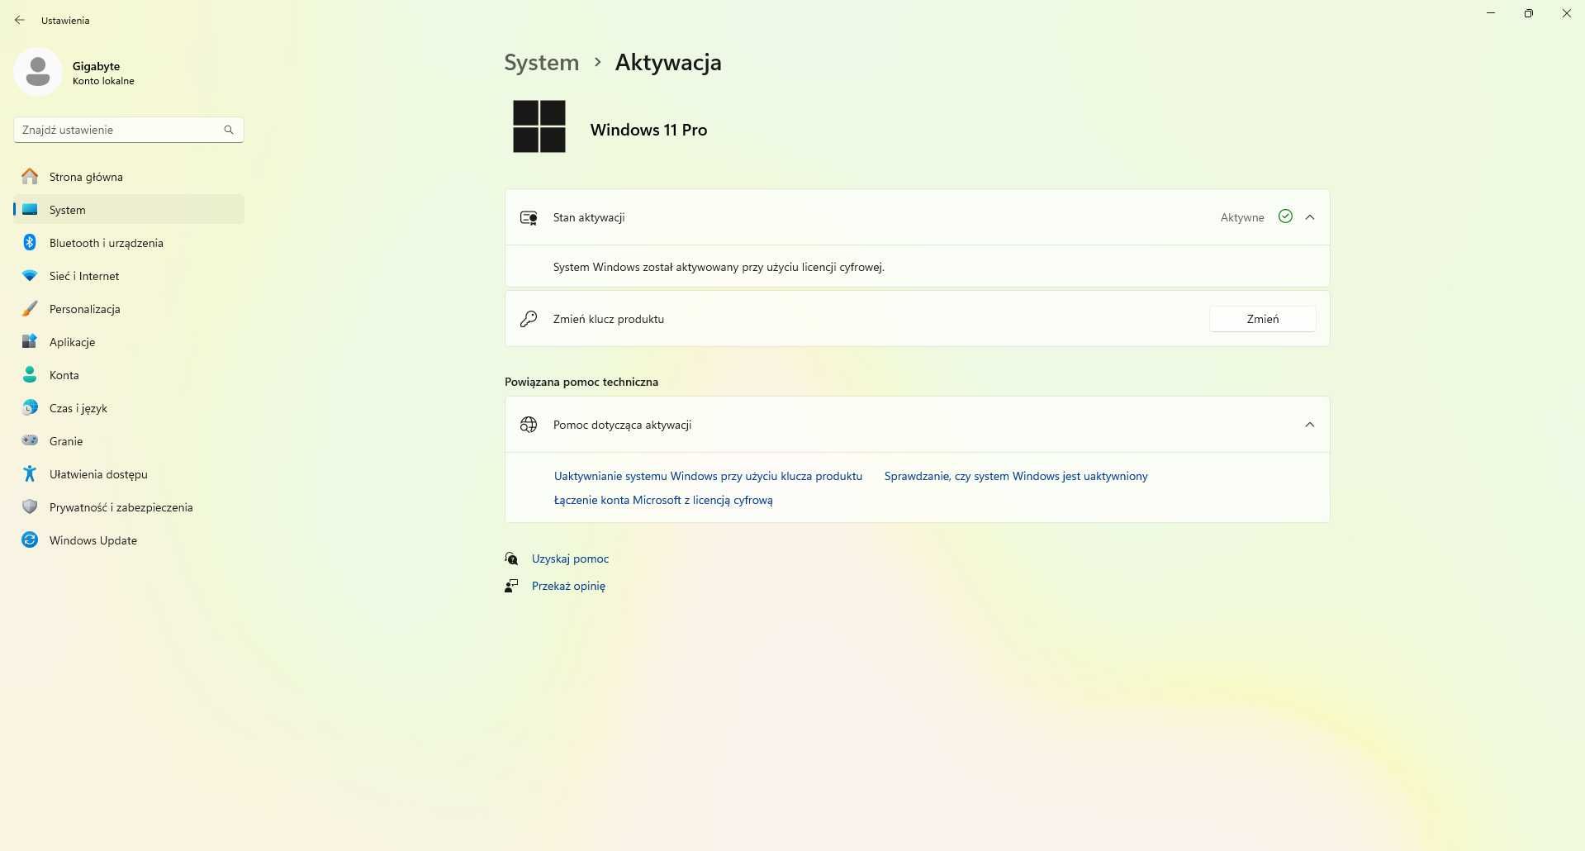Open Strona główna settings page
Screen dimensions: 1585x851
pyautogui.click(x=129, y=176)
